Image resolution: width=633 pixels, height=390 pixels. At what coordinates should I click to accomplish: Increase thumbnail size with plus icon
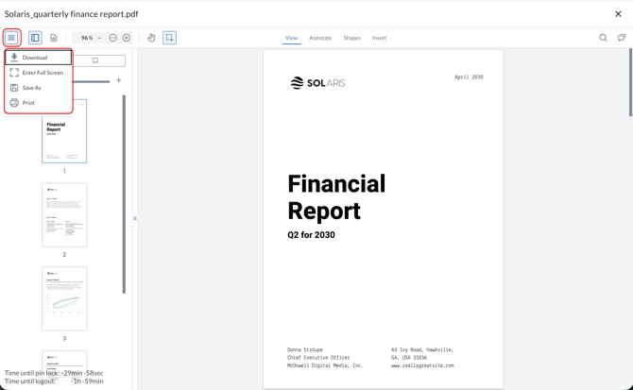119,80
